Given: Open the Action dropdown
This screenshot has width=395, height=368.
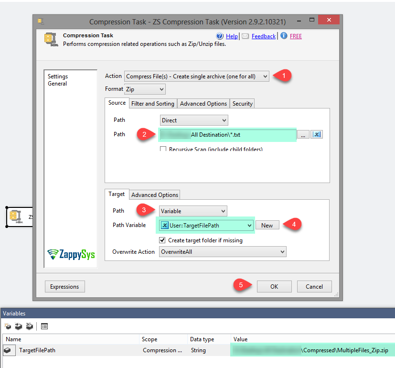Looking at the screenshot, I should point(197,76).
